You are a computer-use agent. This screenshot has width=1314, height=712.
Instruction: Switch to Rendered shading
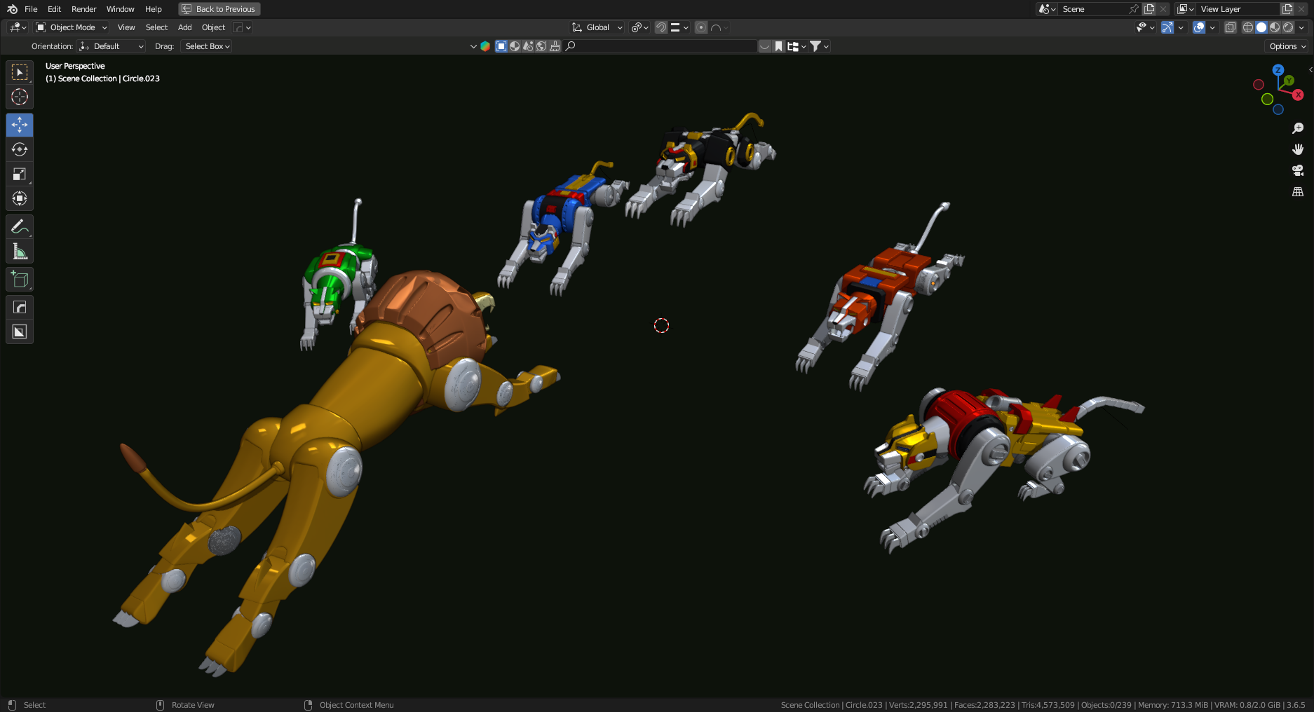click(x=1288, y=27)
